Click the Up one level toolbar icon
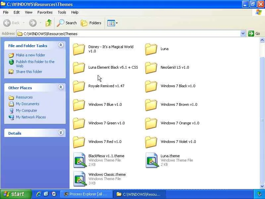Image resolution: width=265 pixels, height=199 pixels. coord(49,23)
